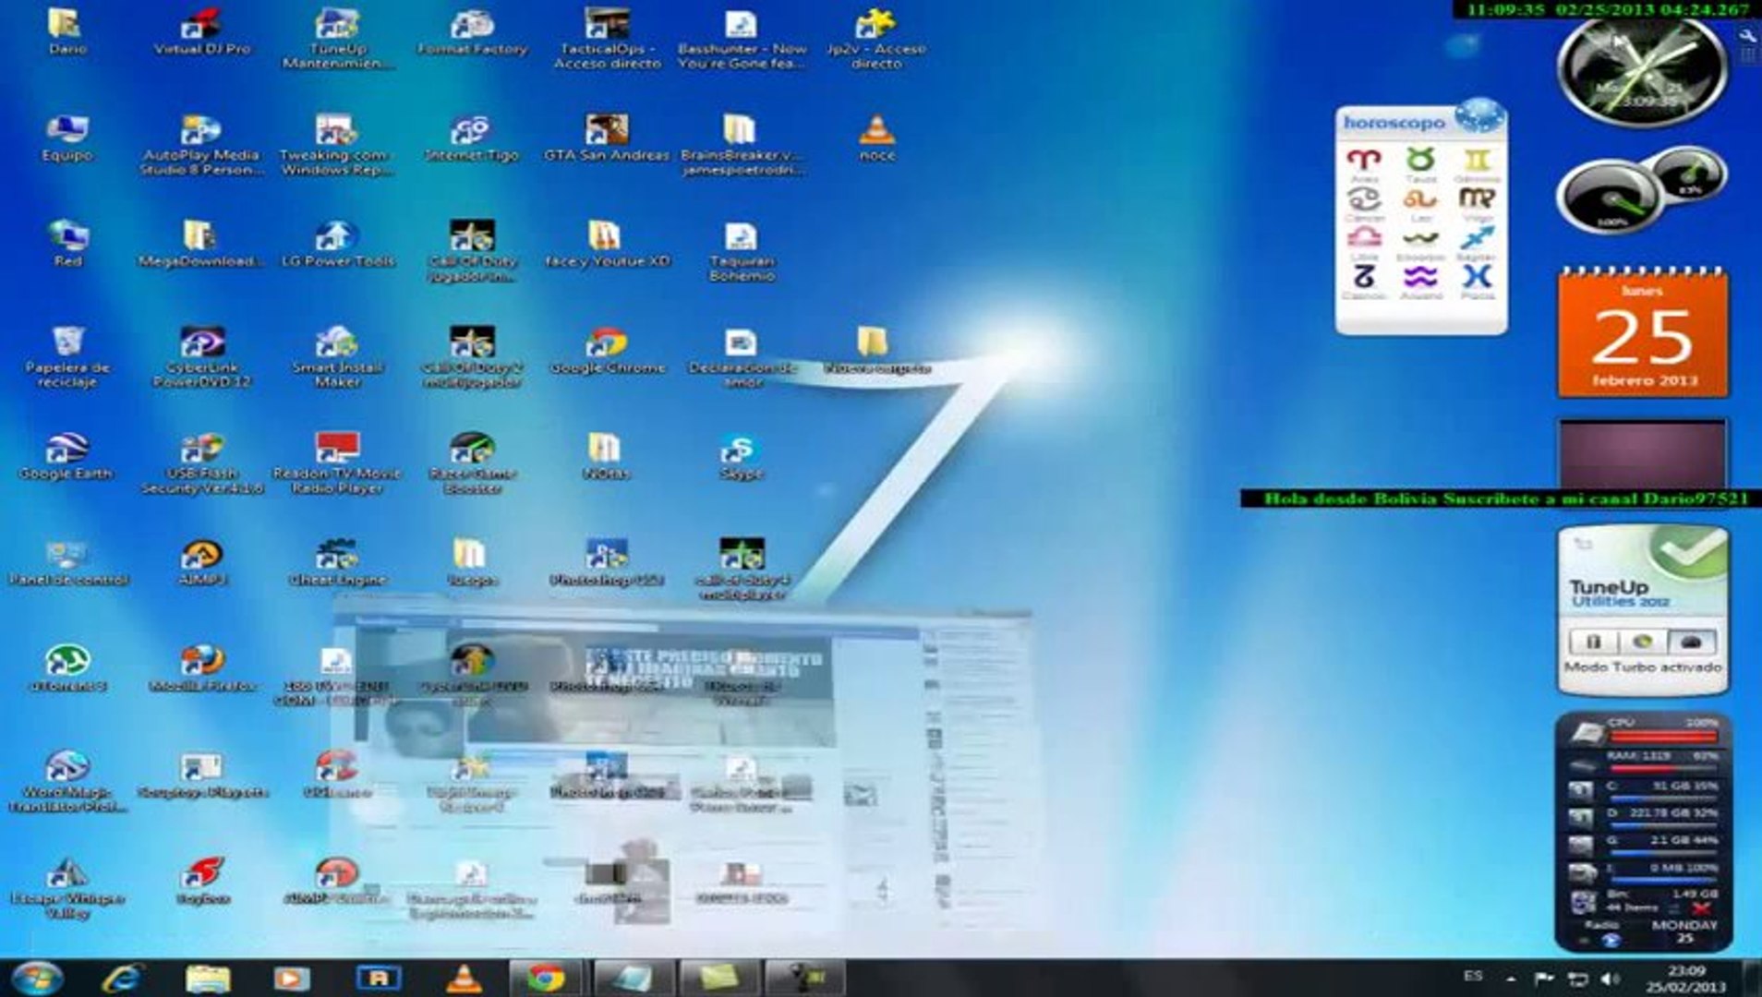Launch the Google Earth shortcut

(x=66, y=456)
